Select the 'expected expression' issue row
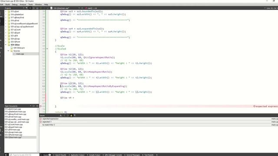Screen dimensions: 278x156 pos(159,119)
